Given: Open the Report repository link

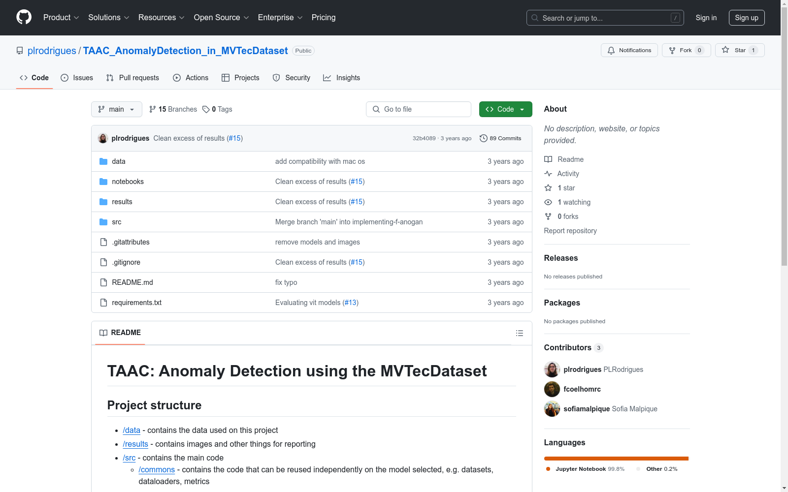Looking at the screenshot, I should point(570,231).
